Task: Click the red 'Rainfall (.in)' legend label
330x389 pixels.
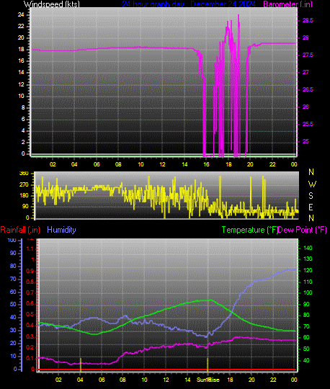Action: click(x=20, y=230)
